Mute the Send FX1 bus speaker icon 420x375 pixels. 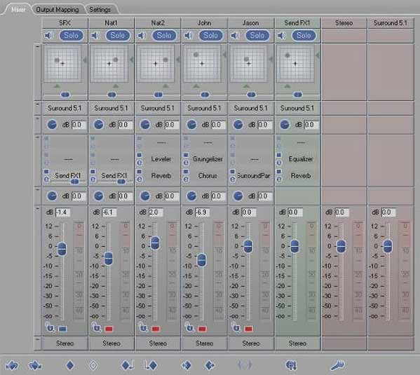click(x=281, y=35)
